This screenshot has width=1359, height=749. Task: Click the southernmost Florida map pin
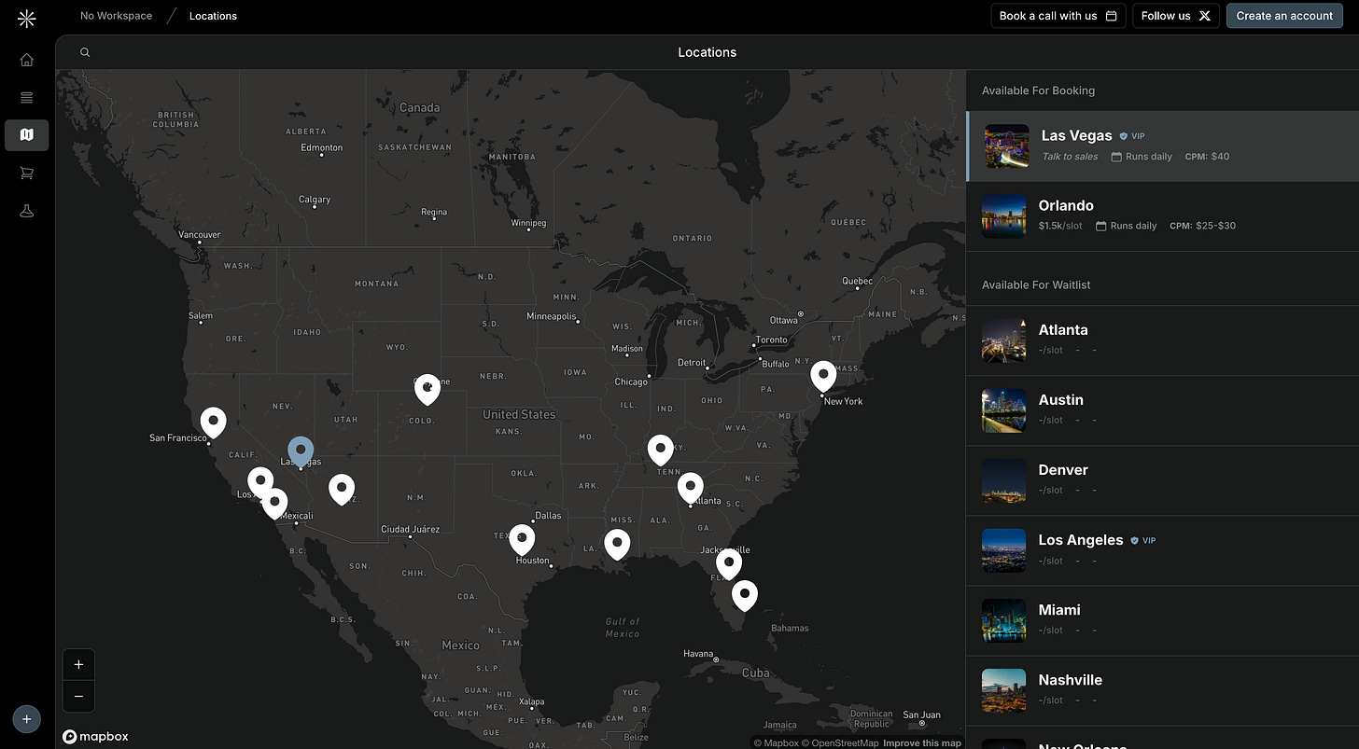tap(744, 595)
